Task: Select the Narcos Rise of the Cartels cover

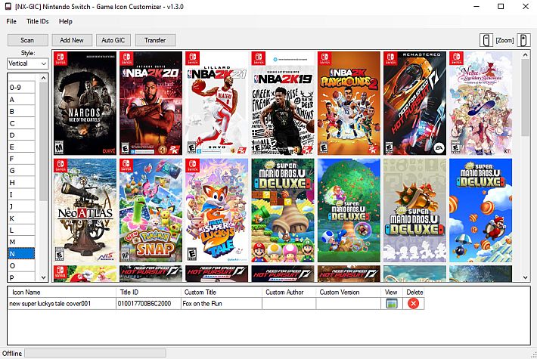Action: (85, 104)
